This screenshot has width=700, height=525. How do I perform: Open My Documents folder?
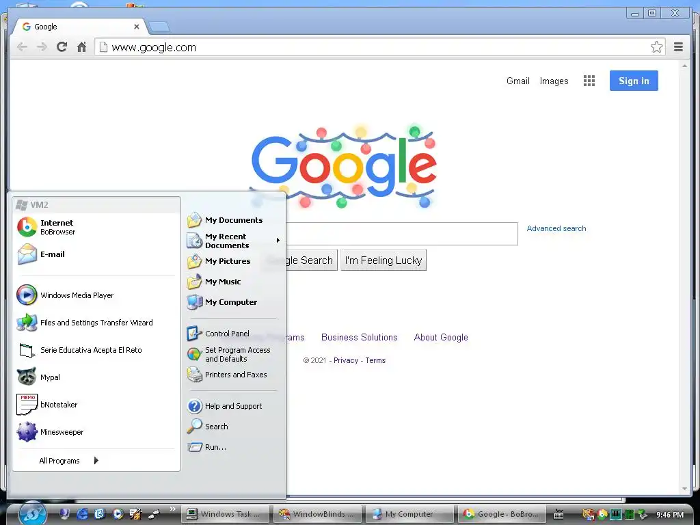tap(234, 220)
